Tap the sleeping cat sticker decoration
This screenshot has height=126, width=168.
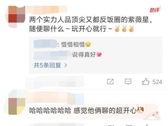pos(152,116)
